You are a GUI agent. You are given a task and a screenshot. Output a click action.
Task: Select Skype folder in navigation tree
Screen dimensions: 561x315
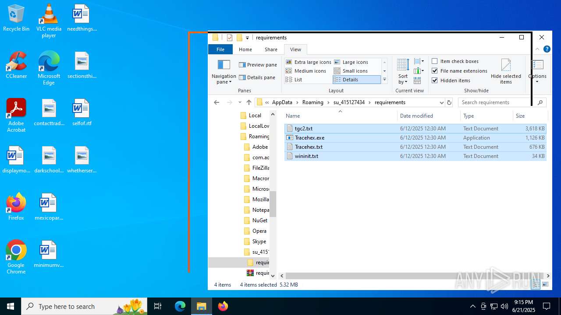pyautogui.click(x=259, y=241)
